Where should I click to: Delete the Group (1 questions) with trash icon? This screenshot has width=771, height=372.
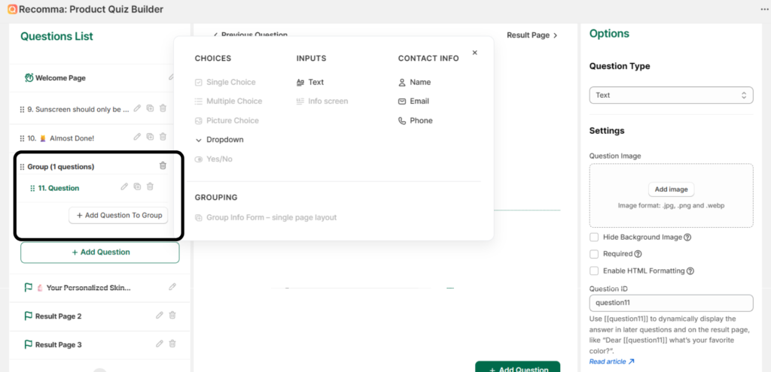(163, 166)
